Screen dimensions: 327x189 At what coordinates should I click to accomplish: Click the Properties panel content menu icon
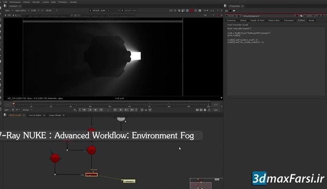click(x=226, y=6)
